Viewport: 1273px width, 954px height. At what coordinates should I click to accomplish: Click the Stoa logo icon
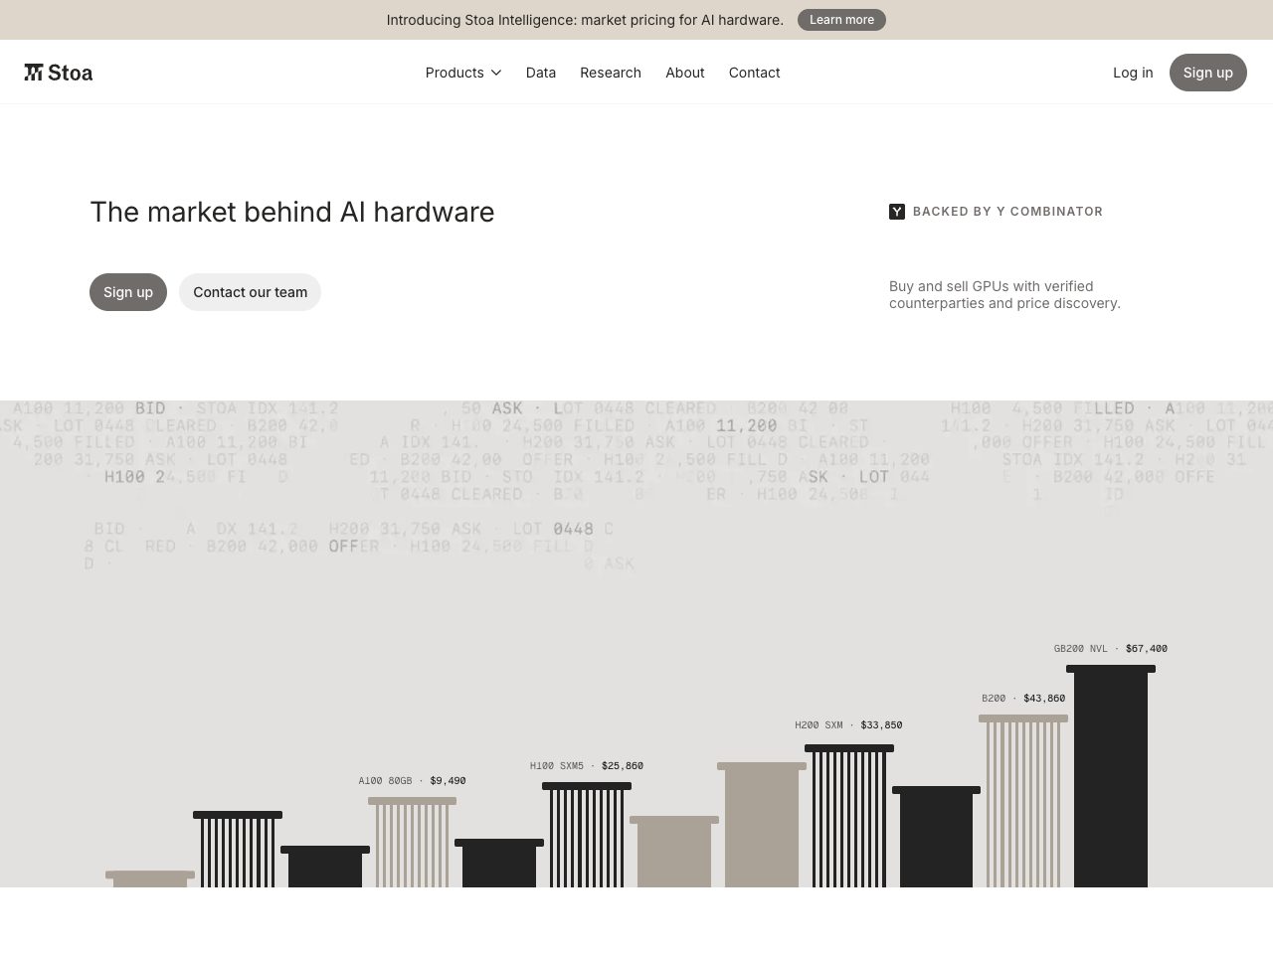34,73
